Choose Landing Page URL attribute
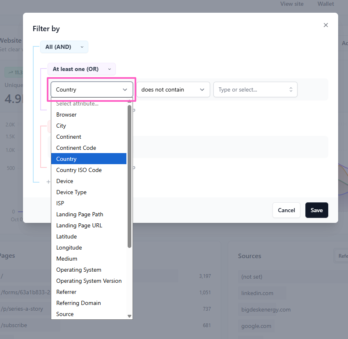The height and width of the screenshot is (339, 348). point(79,225)
